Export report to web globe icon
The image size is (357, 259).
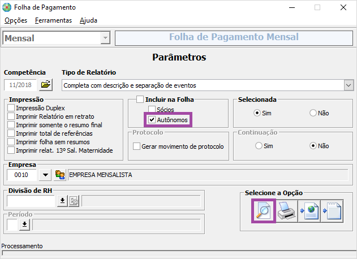coord(309,211)
